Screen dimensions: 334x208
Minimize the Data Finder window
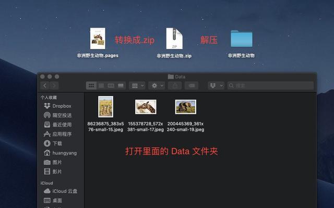[50, 76]
